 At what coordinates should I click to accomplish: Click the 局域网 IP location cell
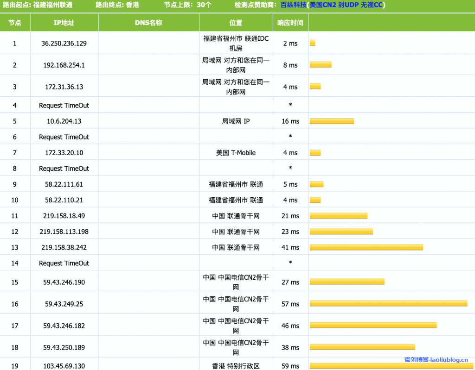pyautogui.click(x=236, y=121)
